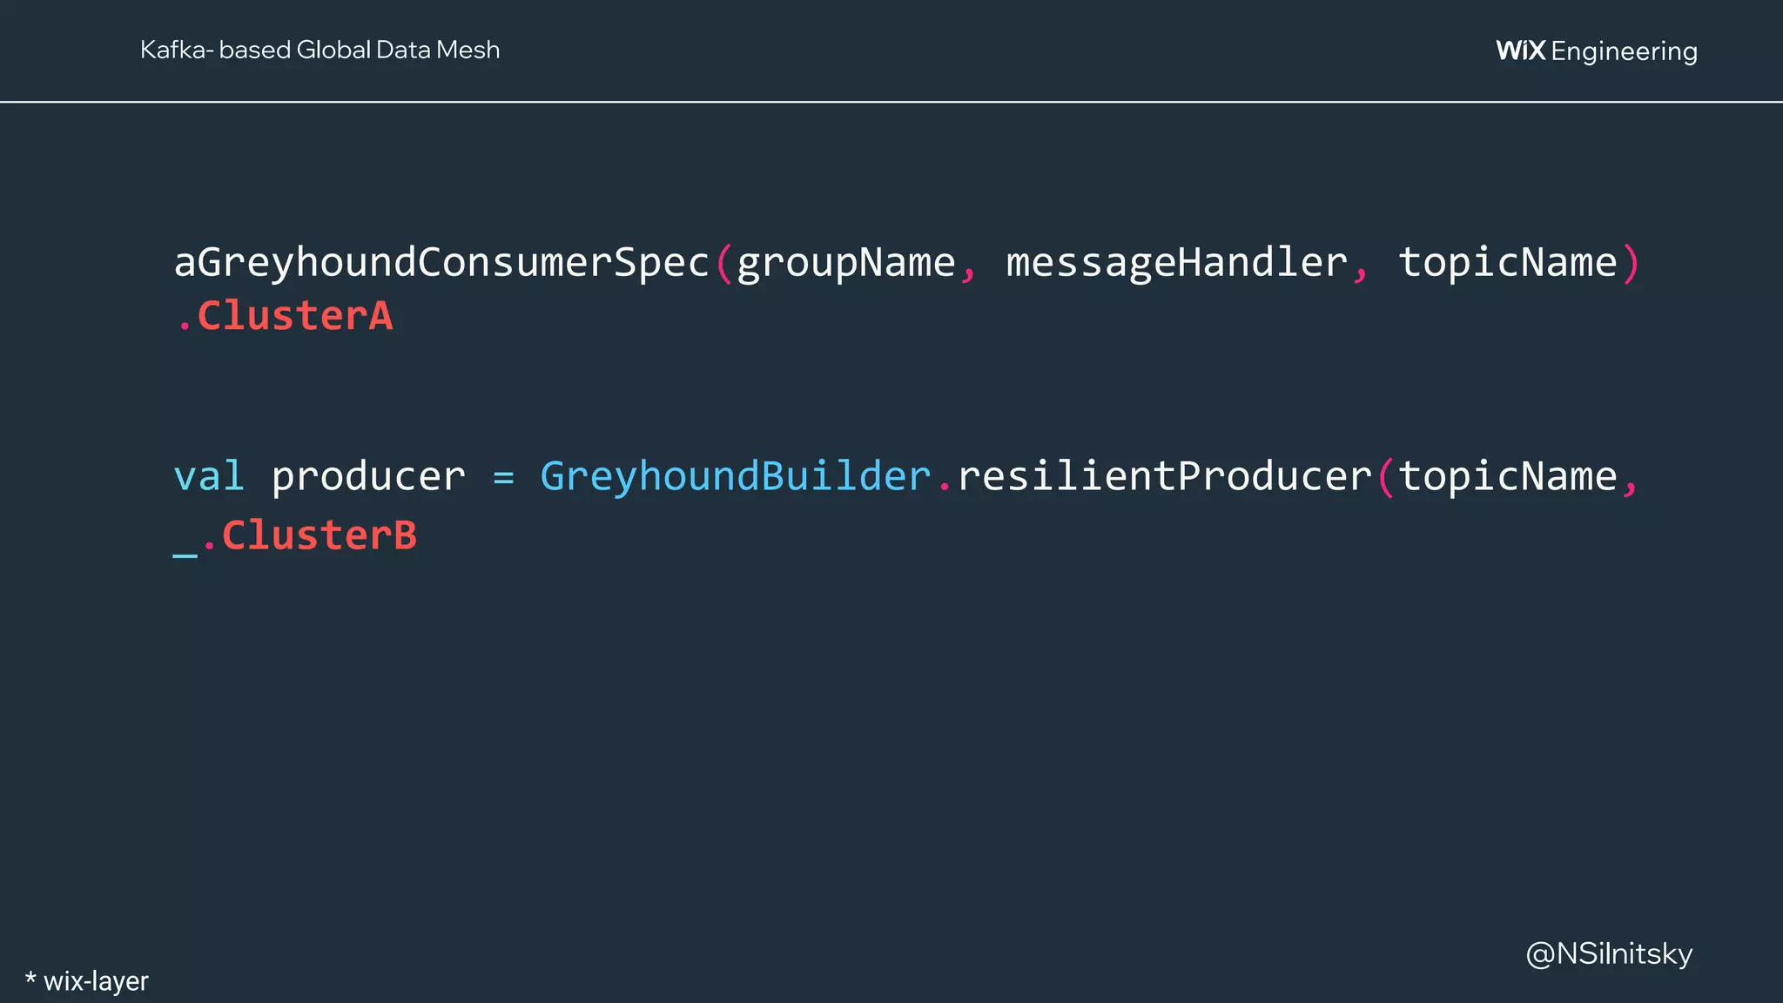
Task: Click the resilientProducer method name
Action: 1165,476
